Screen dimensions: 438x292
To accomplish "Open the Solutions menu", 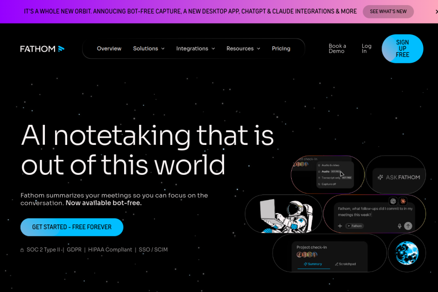I will (x=148, y=49).
